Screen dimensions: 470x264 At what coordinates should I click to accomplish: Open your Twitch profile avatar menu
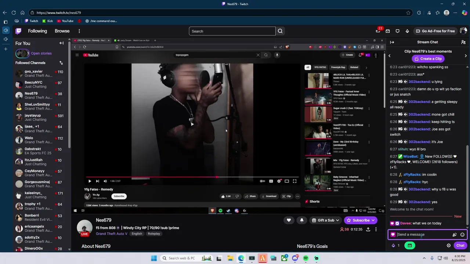click(x=463, y=31)
